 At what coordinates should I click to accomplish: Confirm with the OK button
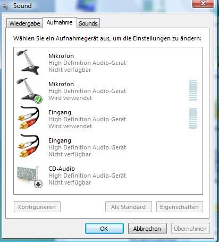(x=104, y=229)
